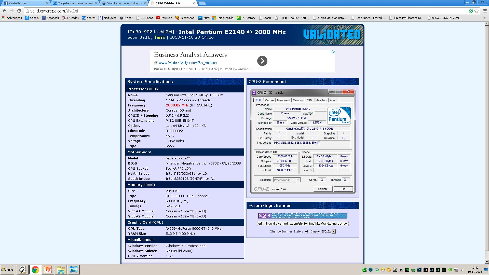Click the address bar URL field
The height and width of the screenshot is (275, 489).
pos(246,11)
